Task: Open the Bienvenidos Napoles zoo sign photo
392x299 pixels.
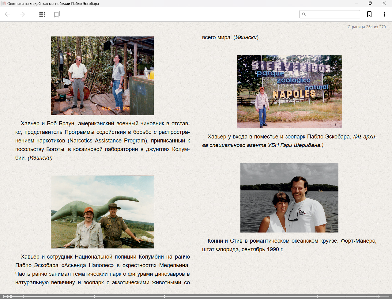Action: click(x=289, y=91)
